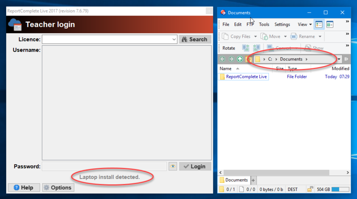Click the Login button
Viewport: 357px width, 199px height.
[x=195, y=166]
